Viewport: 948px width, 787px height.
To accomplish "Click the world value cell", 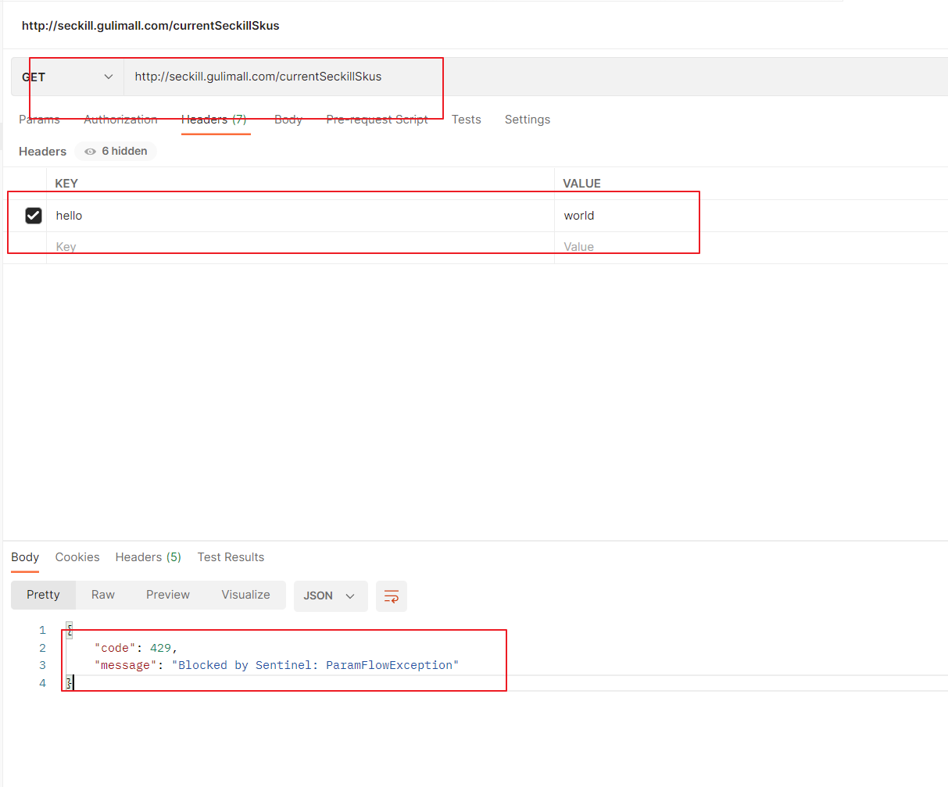I will 751,216.
